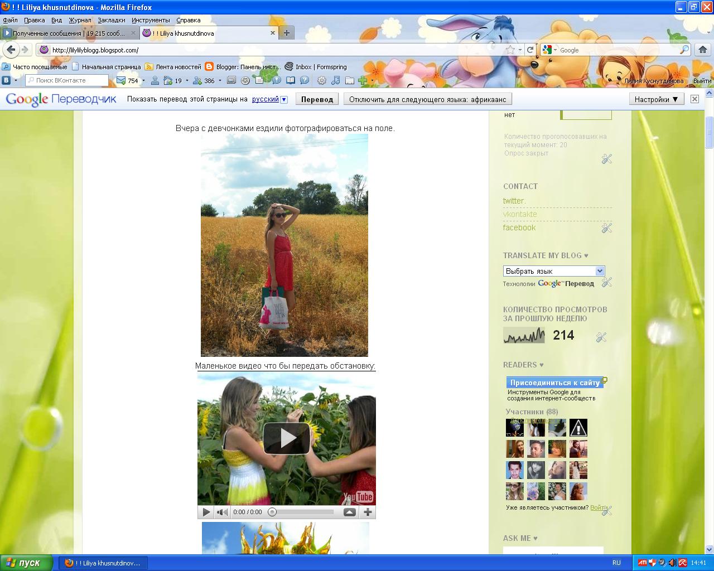Image resolution: width=714 pixels, height=571 pixels.
Task: Click the Перевод translate button
Action: (x=317, y=99)
